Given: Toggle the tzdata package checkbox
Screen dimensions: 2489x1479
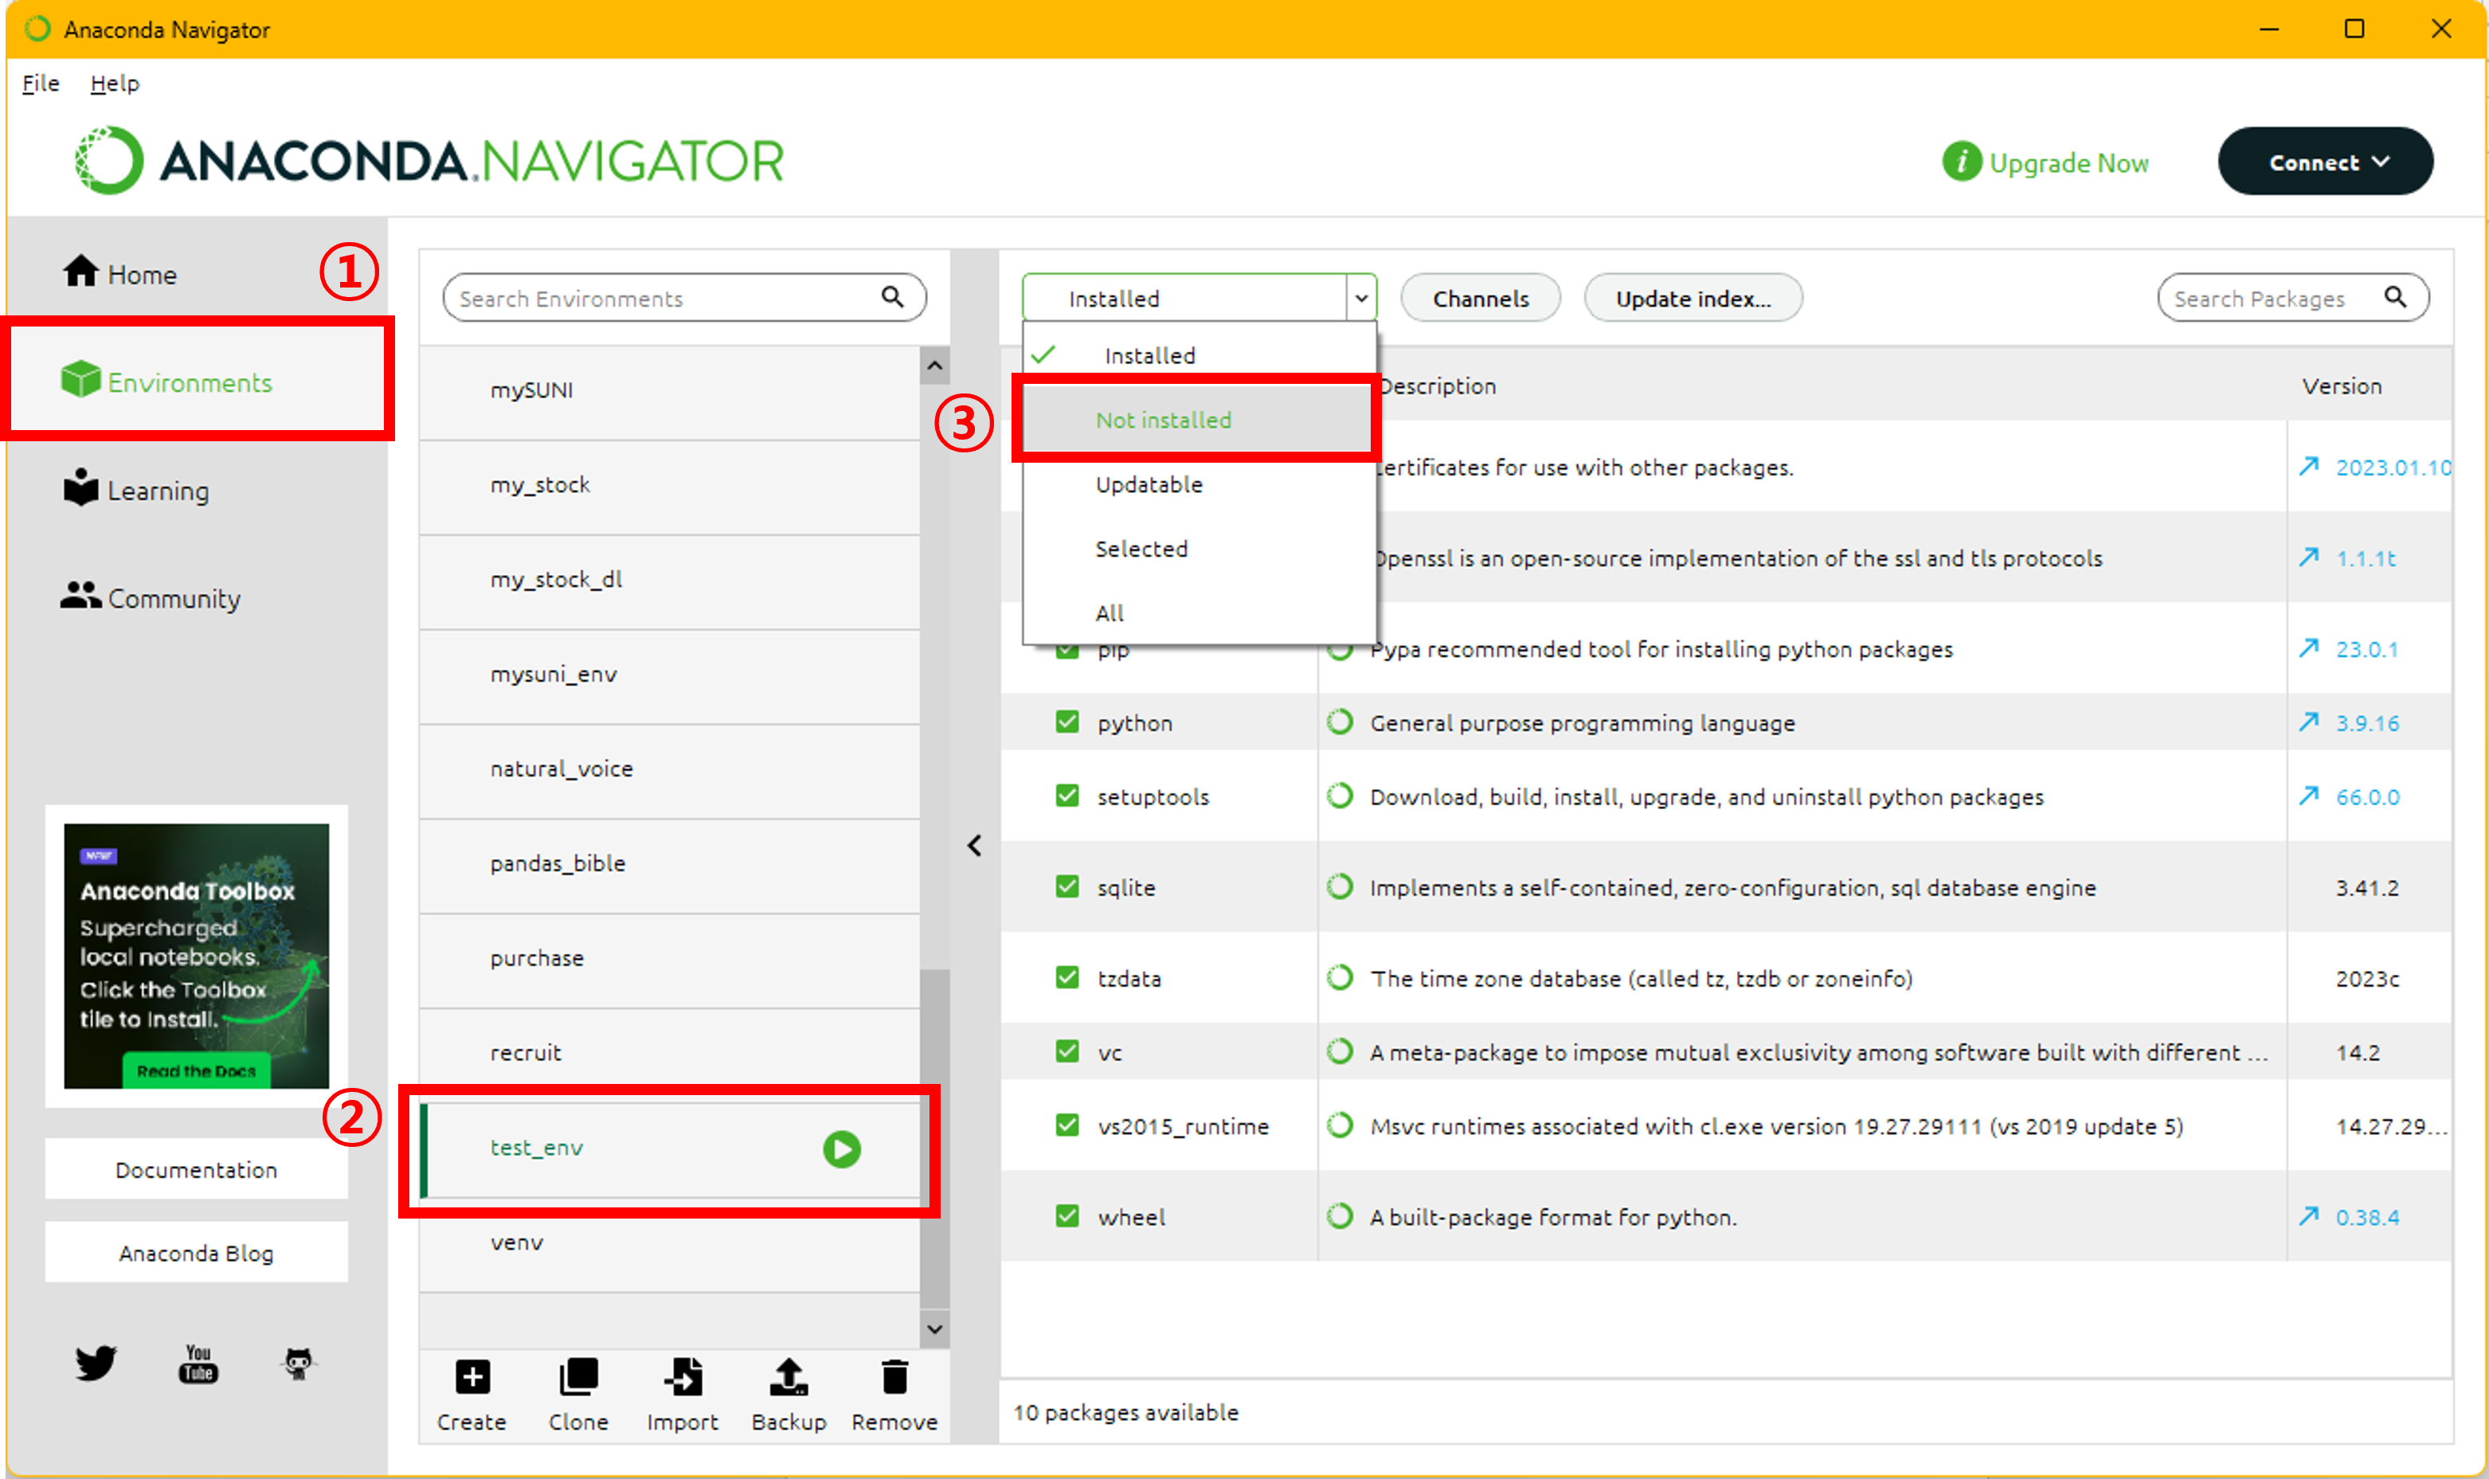Looking at the screenshot, I should (x=1067, y=976).
